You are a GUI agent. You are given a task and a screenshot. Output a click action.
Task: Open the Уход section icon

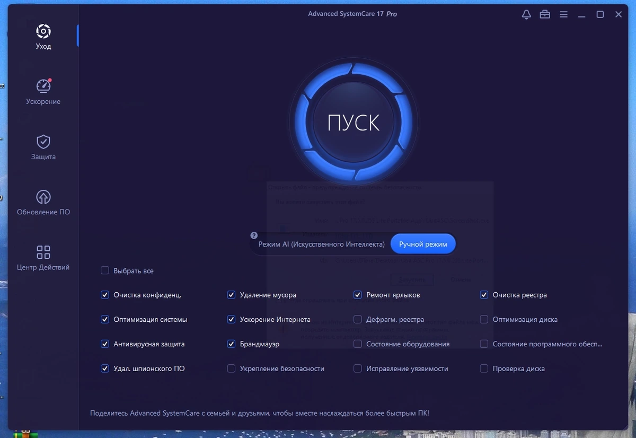tap(43, 31)
